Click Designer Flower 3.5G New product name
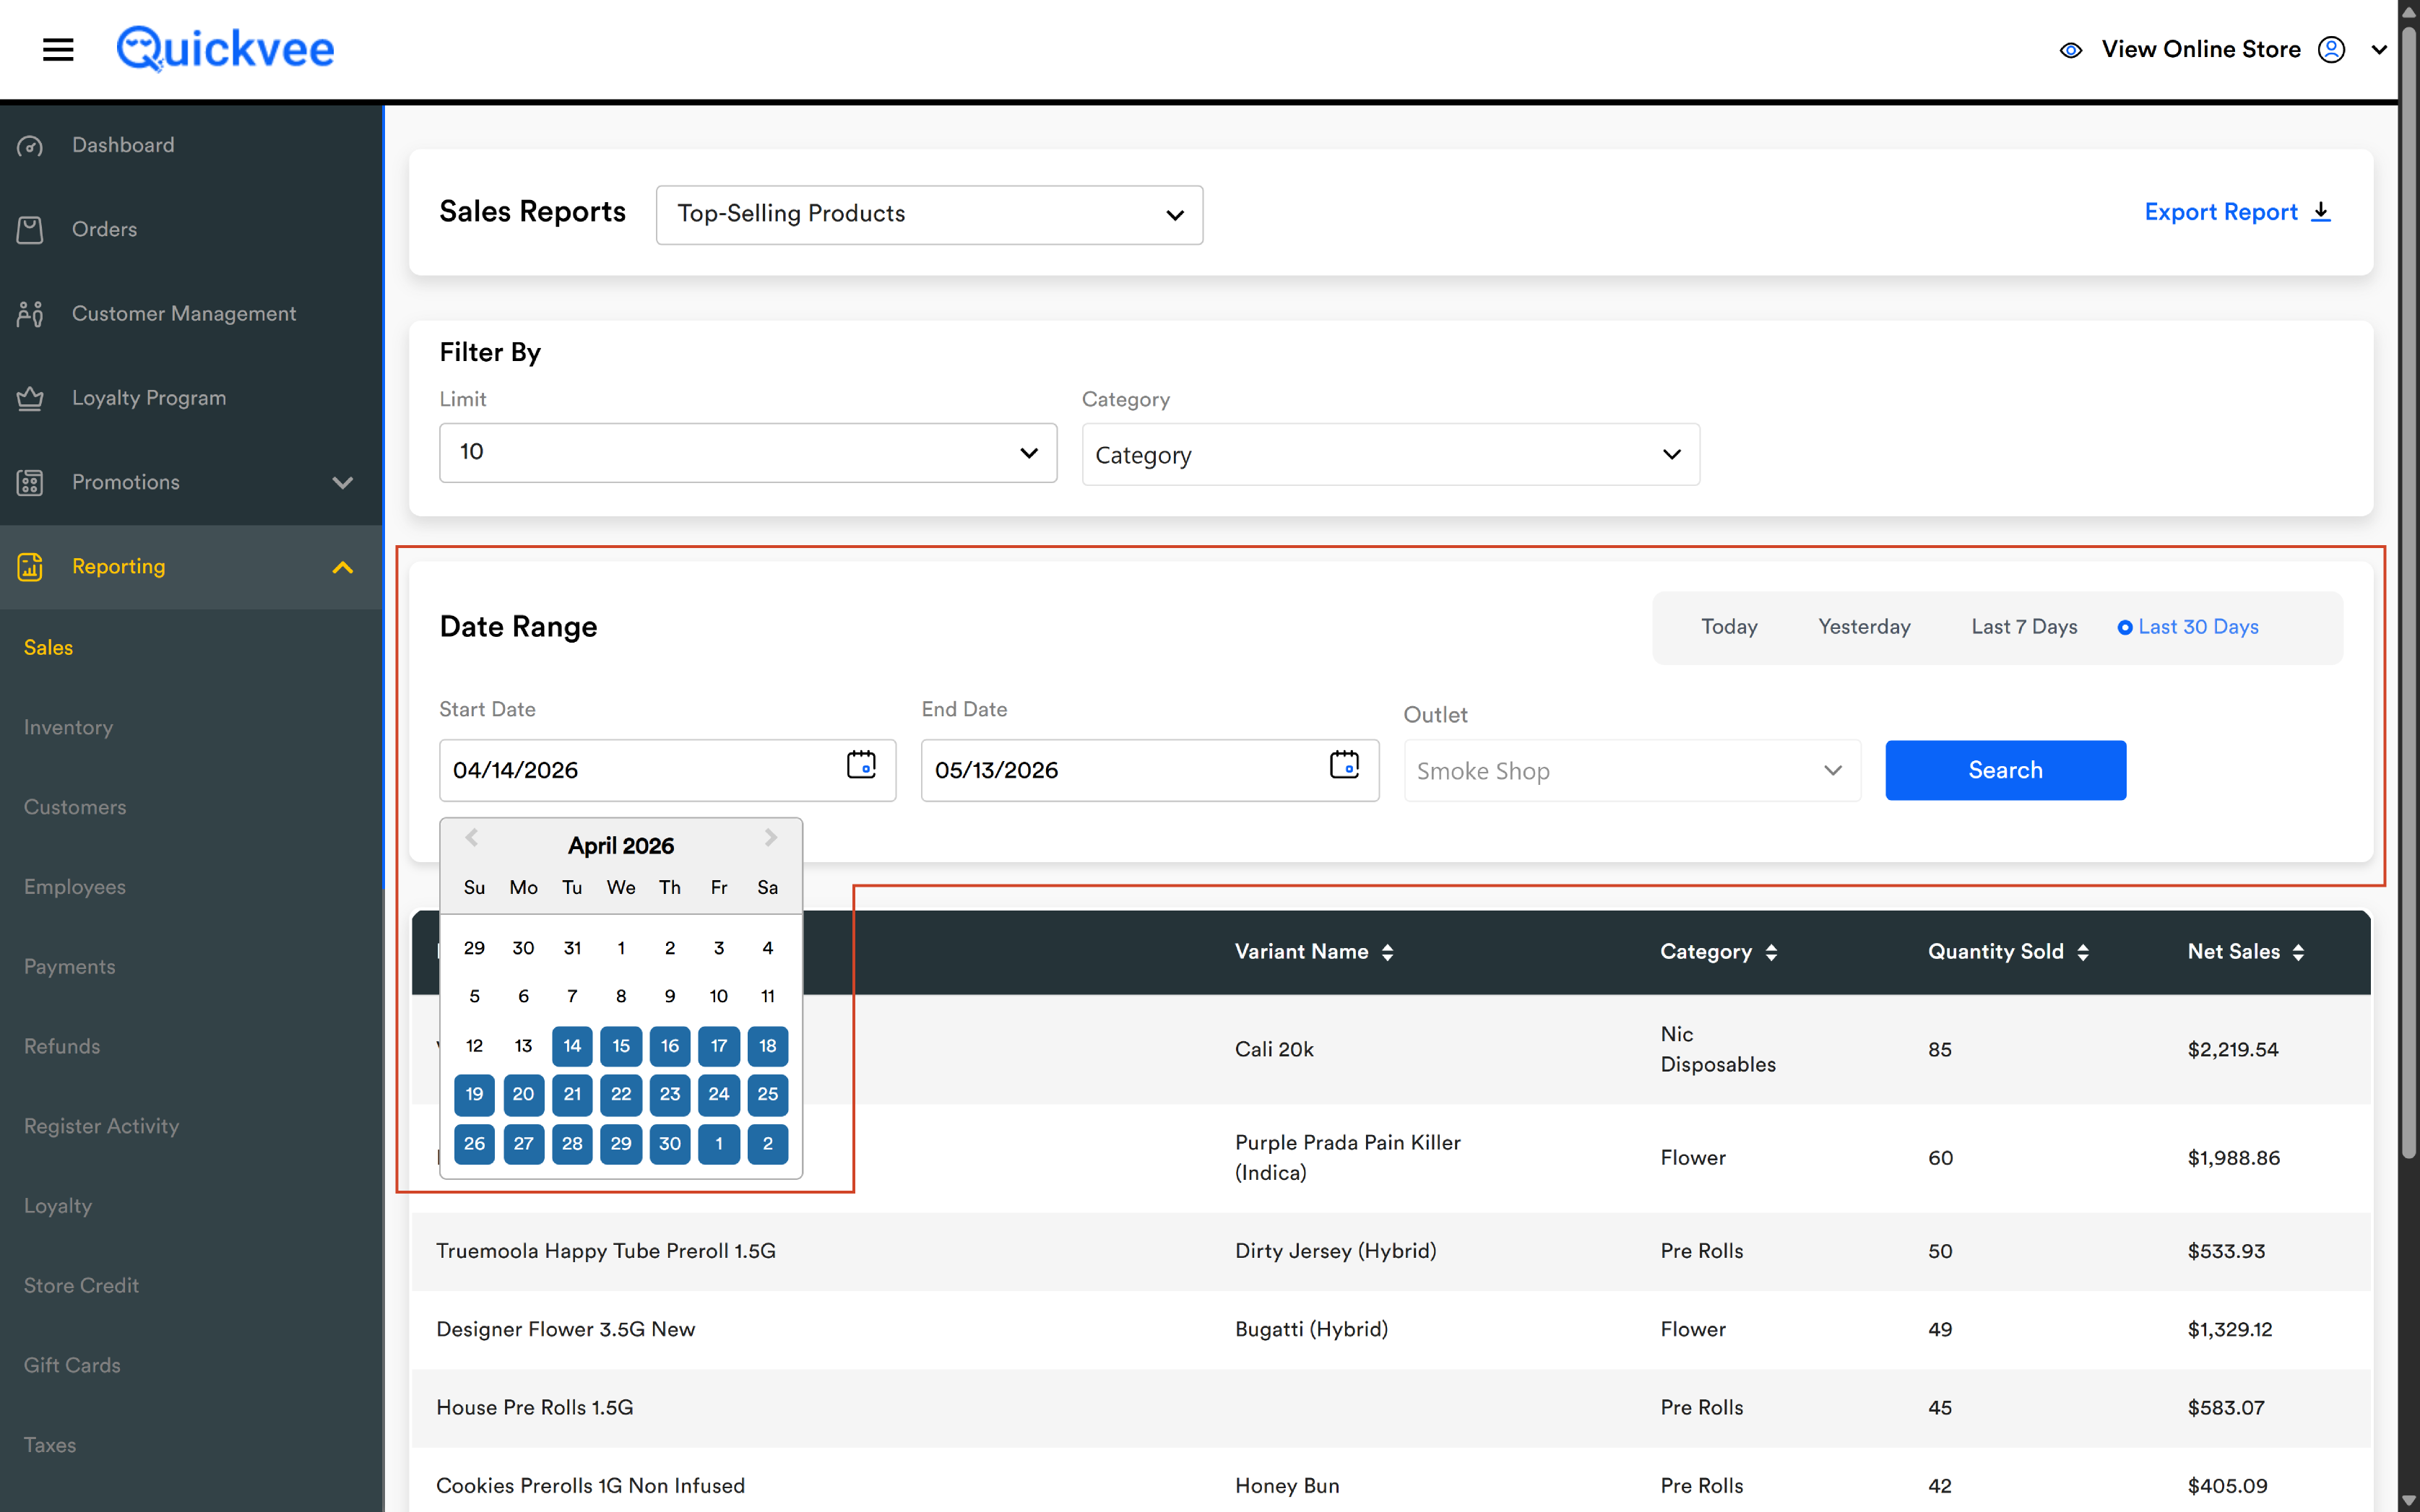The width and height of the screenshot is (2420, 1512). click(x=565, y=1330)
